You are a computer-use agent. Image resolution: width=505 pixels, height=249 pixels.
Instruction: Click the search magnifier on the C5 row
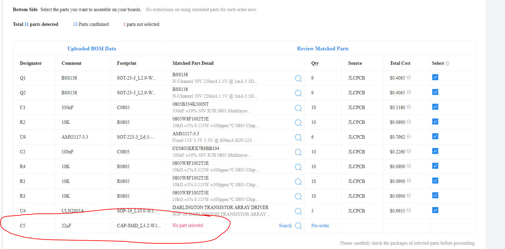pyautogui.click(x=298, y=226)
